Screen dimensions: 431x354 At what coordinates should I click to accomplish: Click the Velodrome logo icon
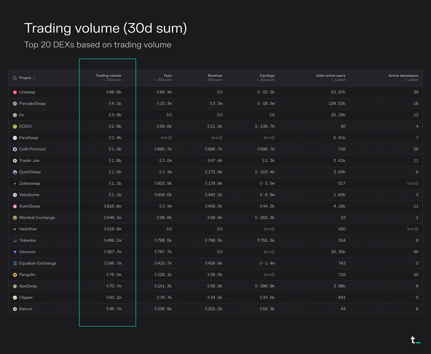[x=15, y=195]
